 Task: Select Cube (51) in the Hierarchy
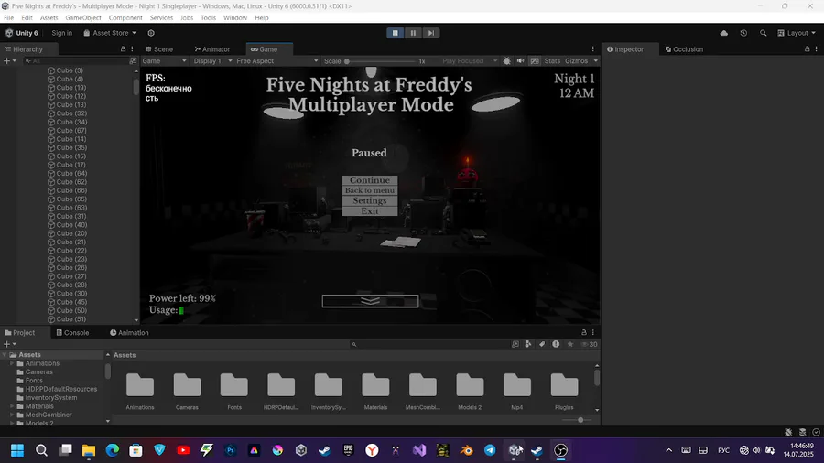[x=71, y=319]
